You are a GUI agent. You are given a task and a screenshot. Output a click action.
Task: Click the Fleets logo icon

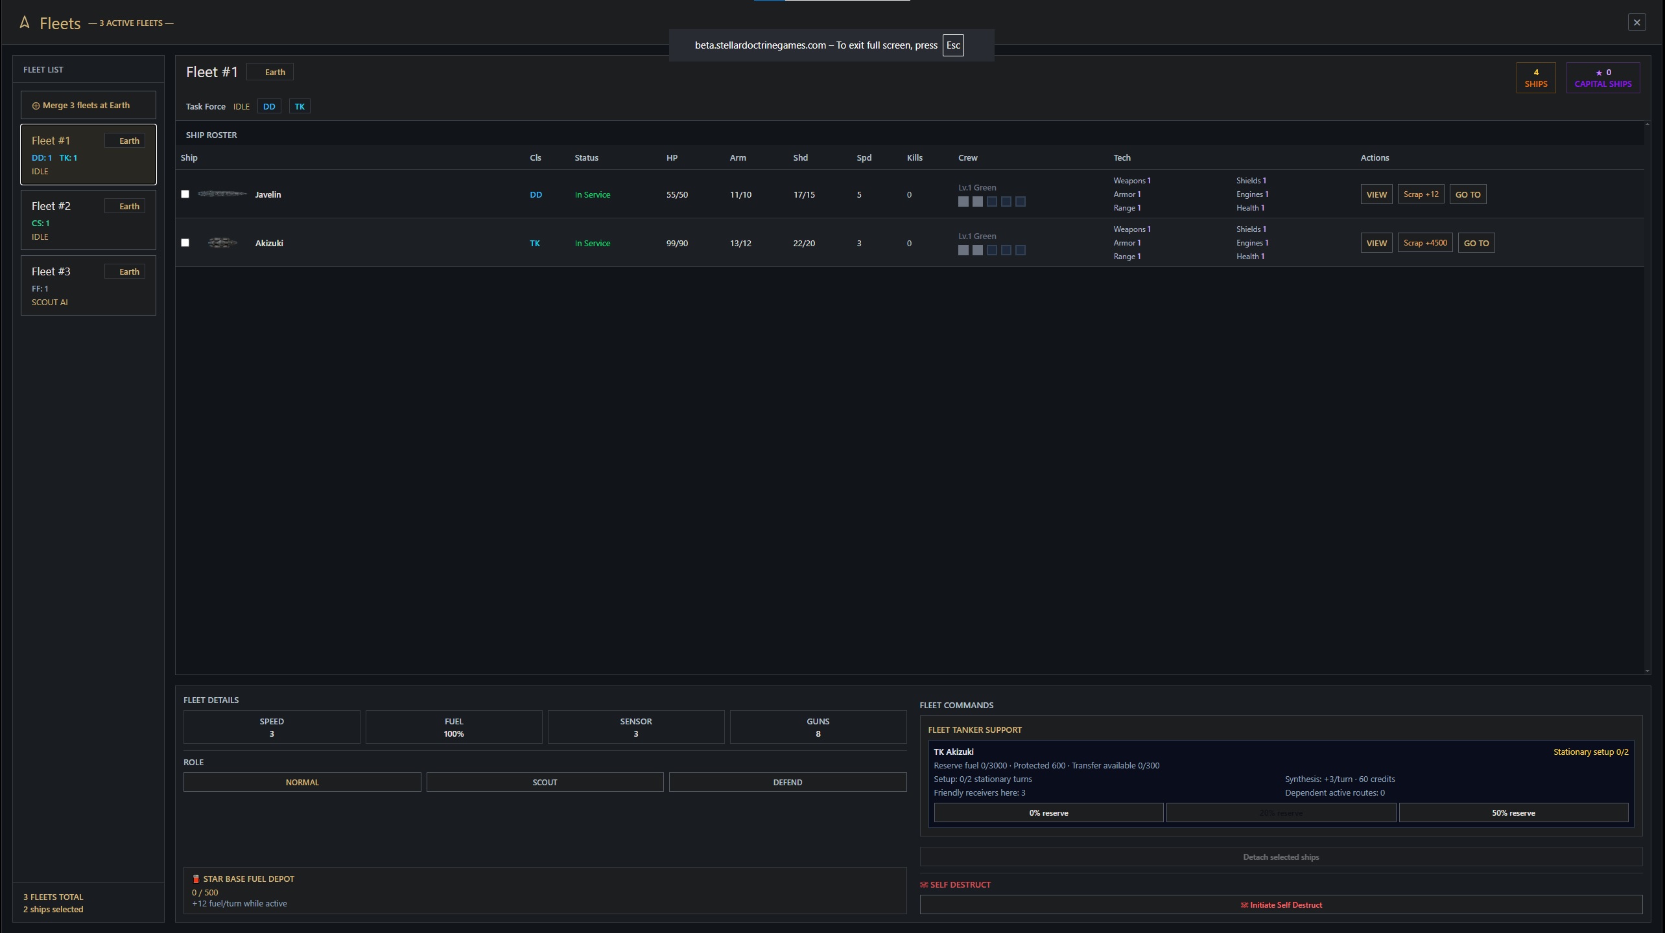(x=25, y=23)
